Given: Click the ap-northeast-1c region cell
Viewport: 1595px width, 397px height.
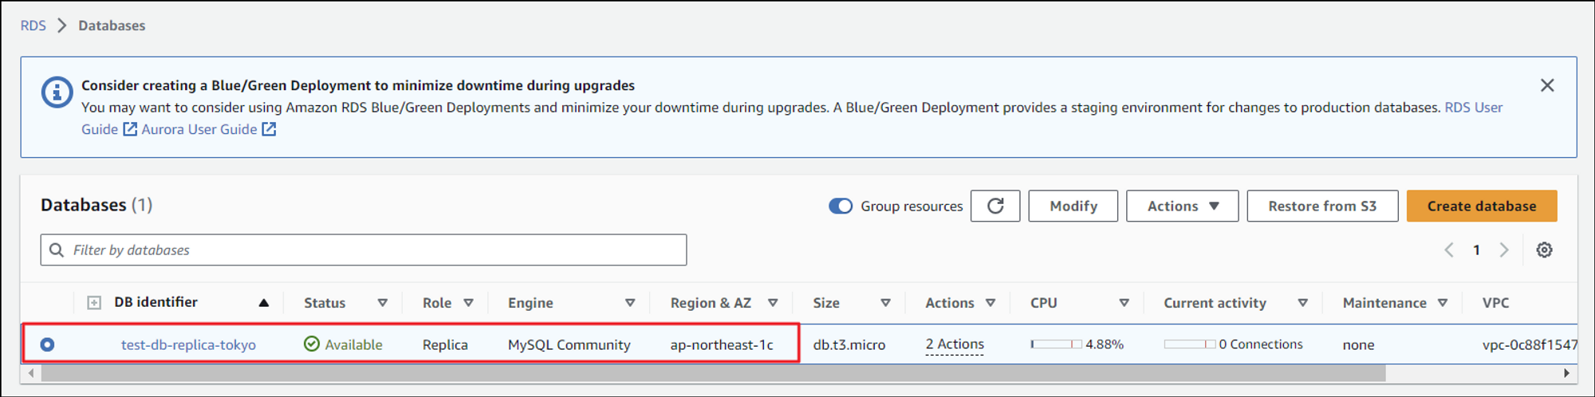Looking at the screenshot, I should click(722, 344).
